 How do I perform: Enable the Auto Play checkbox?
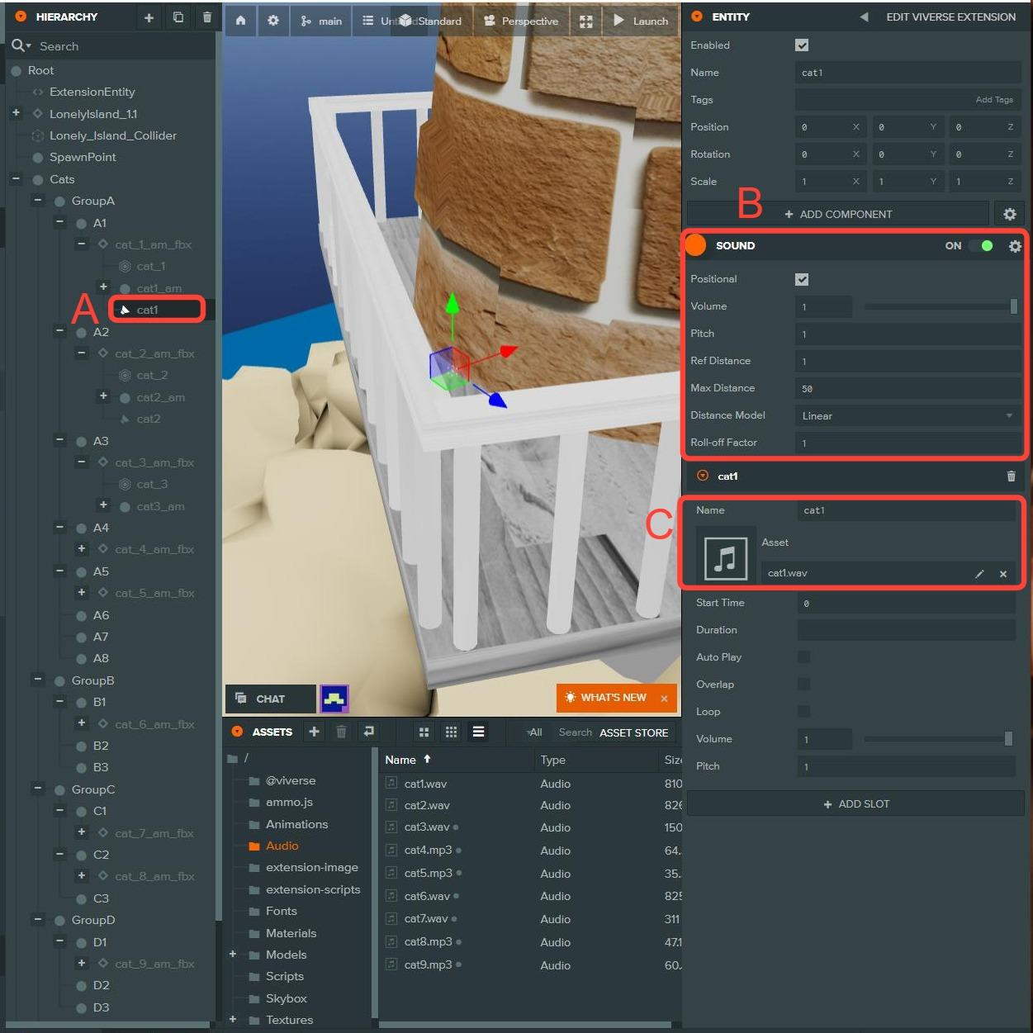pos(803,657)
